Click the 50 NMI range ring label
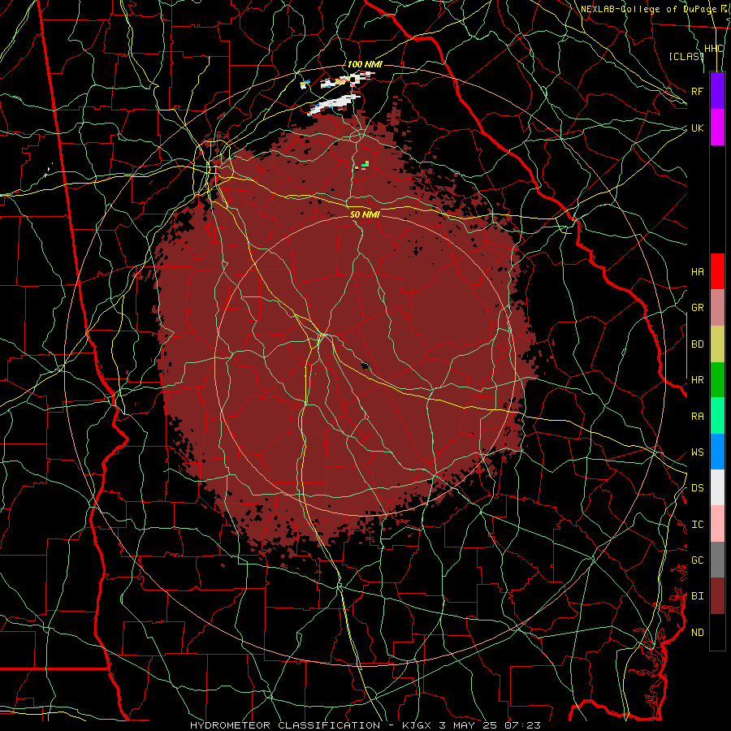Screen dimensions: 731x731 365,214
